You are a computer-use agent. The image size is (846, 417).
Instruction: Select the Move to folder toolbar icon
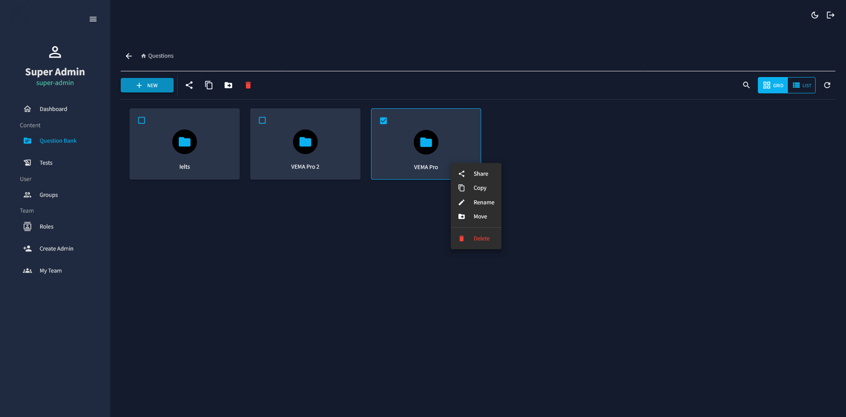228,85
